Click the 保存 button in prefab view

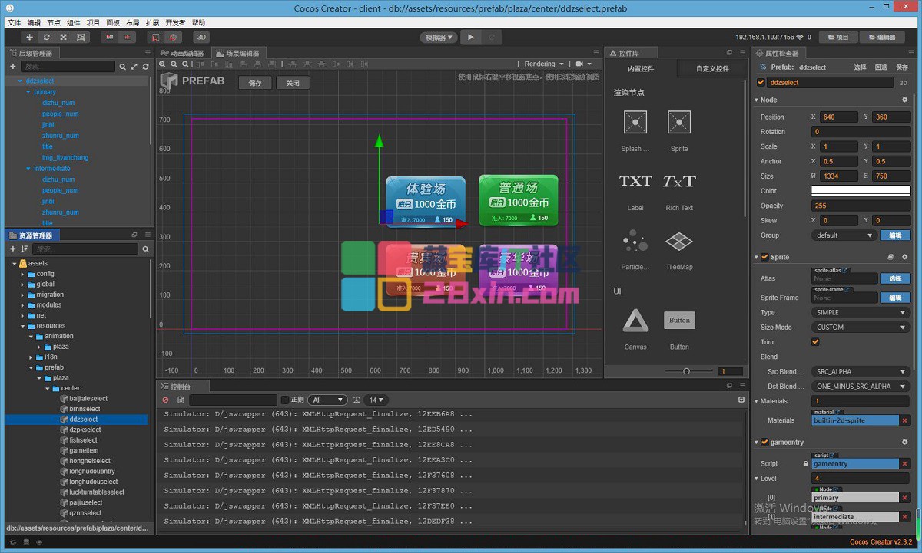(x=255, y=83)
